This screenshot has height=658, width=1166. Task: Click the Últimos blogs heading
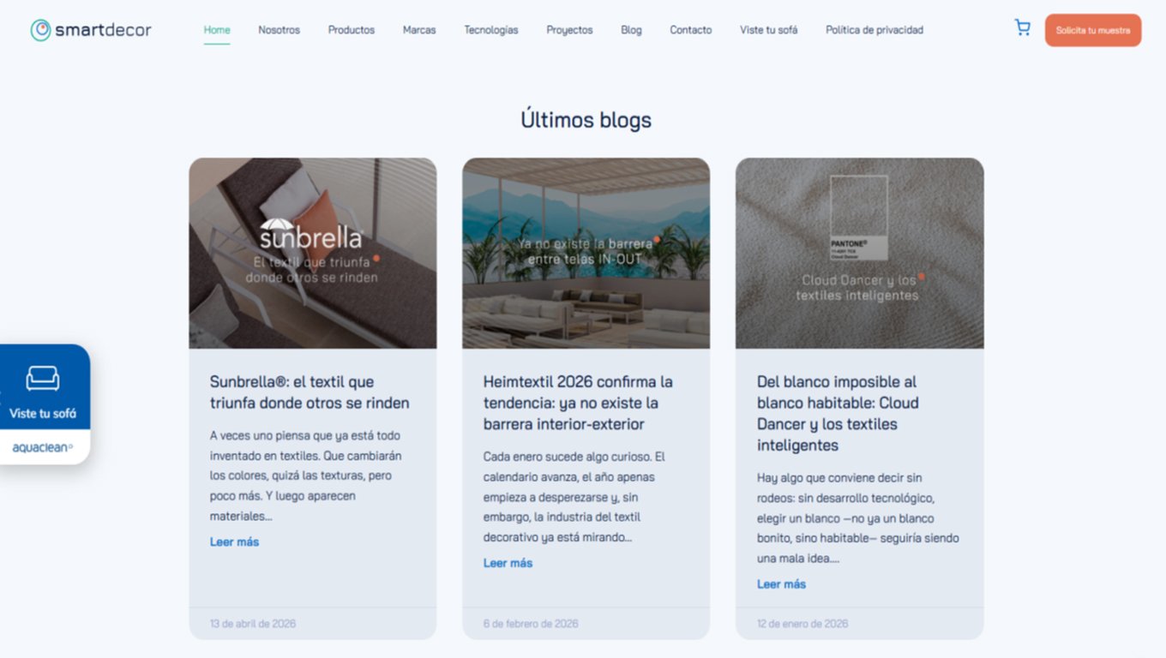[x=586, y=120]
